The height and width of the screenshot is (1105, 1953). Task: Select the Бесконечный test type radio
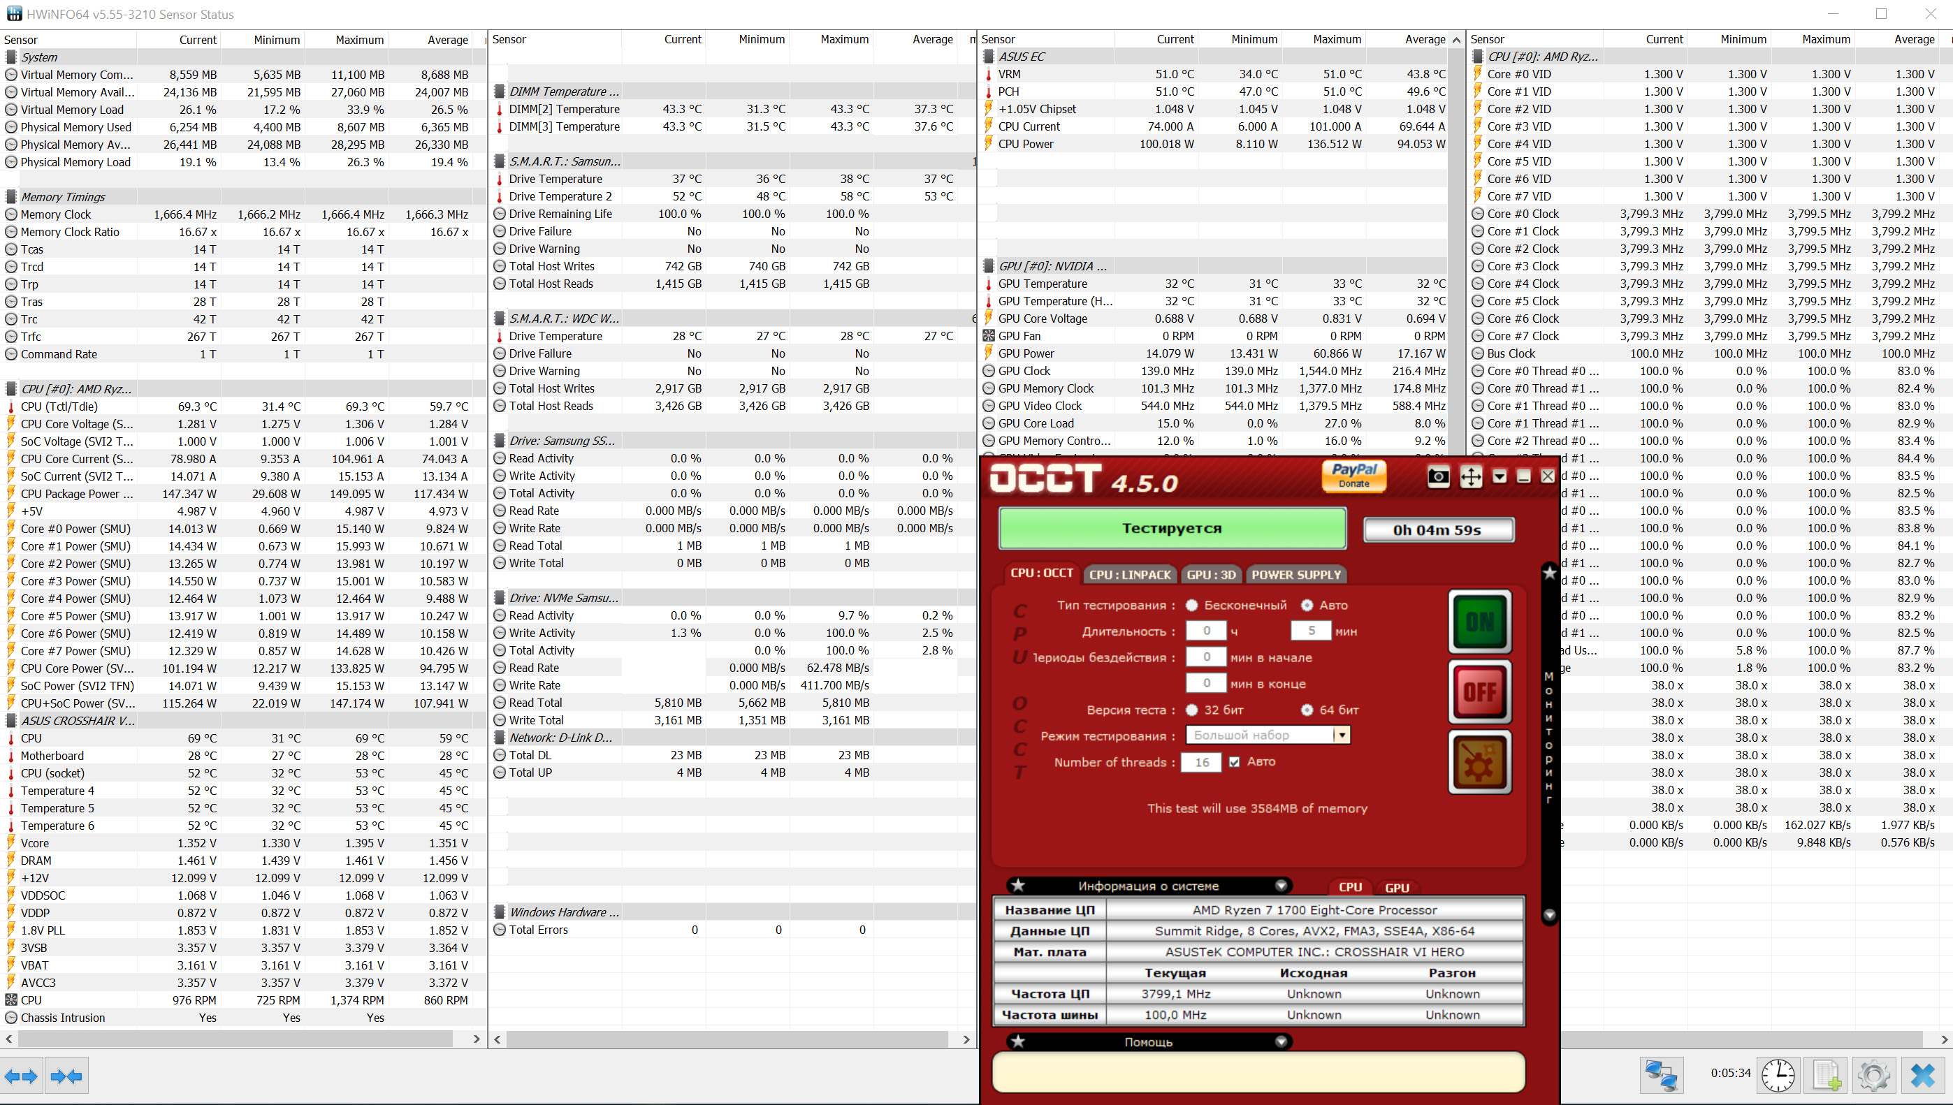coord(1191,605)
